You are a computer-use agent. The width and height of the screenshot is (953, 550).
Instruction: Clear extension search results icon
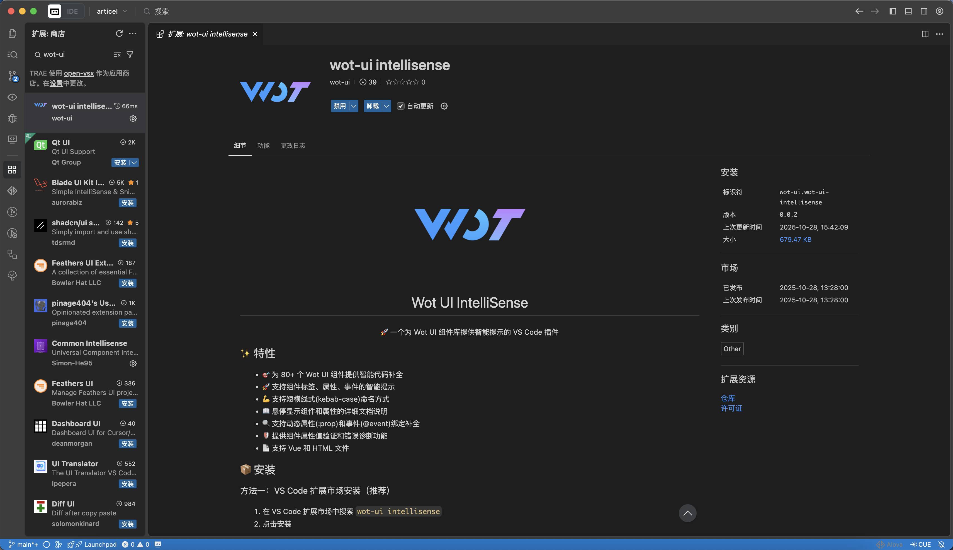point(117,54)
